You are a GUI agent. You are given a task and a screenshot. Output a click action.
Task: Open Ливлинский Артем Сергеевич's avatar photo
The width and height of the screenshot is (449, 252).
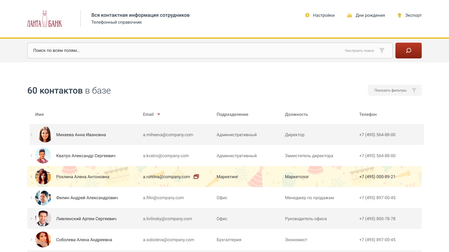click(43, 219)
